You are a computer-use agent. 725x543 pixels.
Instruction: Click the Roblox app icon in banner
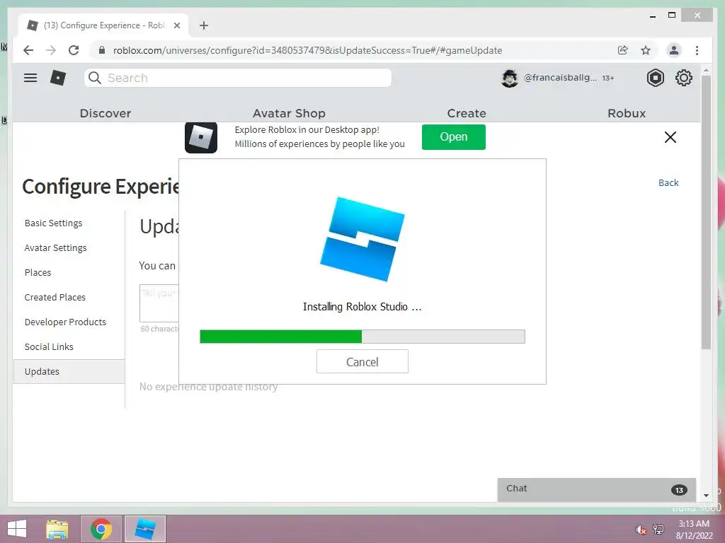click(201, 137)
